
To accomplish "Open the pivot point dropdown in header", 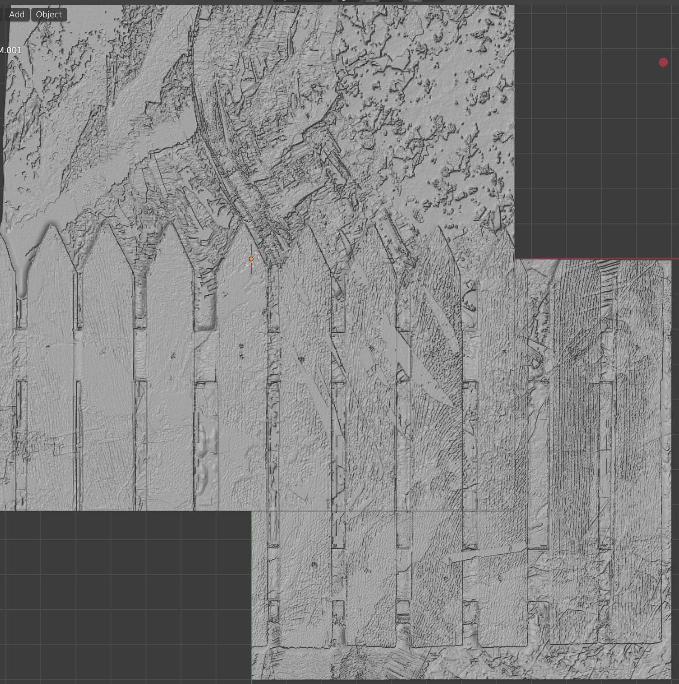I will click(x=347, y=1).
